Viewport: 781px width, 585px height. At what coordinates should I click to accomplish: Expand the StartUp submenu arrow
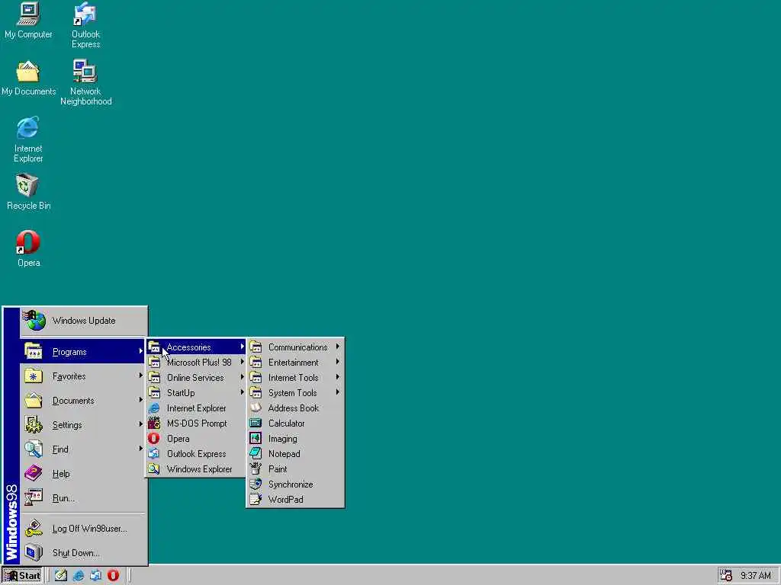point(242,392)
